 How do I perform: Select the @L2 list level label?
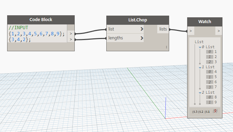point(200,112)
